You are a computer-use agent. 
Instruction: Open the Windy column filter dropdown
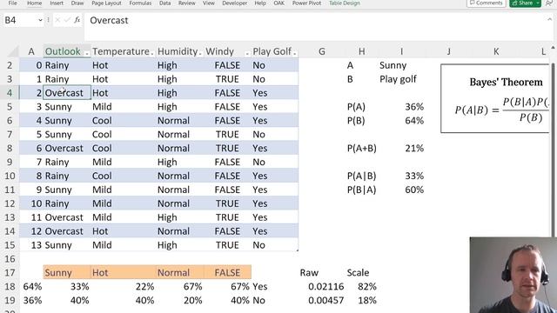[247, 53]
